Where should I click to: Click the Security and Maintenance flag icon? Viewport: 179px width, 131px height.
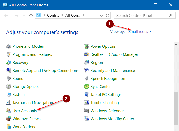(x=87, y=71)
